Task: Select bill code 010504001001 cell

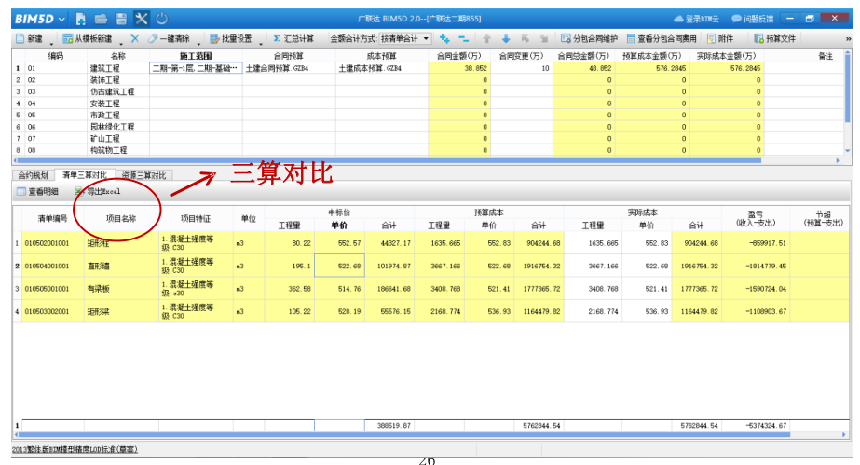Action: [x=53, y=266]
